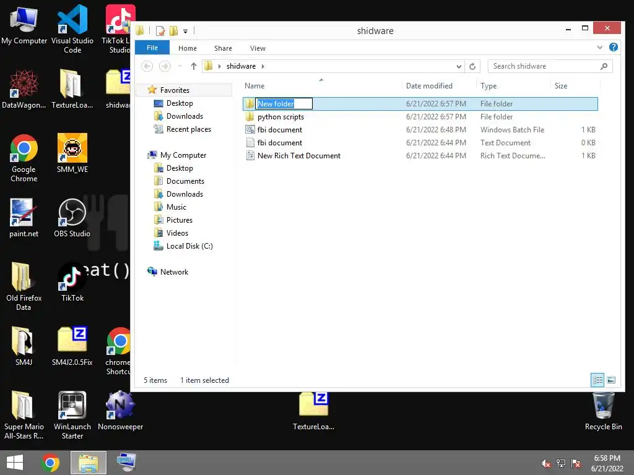The height and width of the screenshot is (475, 634).
Task: Select Nonosweeper desktop shortcut
Action: 120,411
